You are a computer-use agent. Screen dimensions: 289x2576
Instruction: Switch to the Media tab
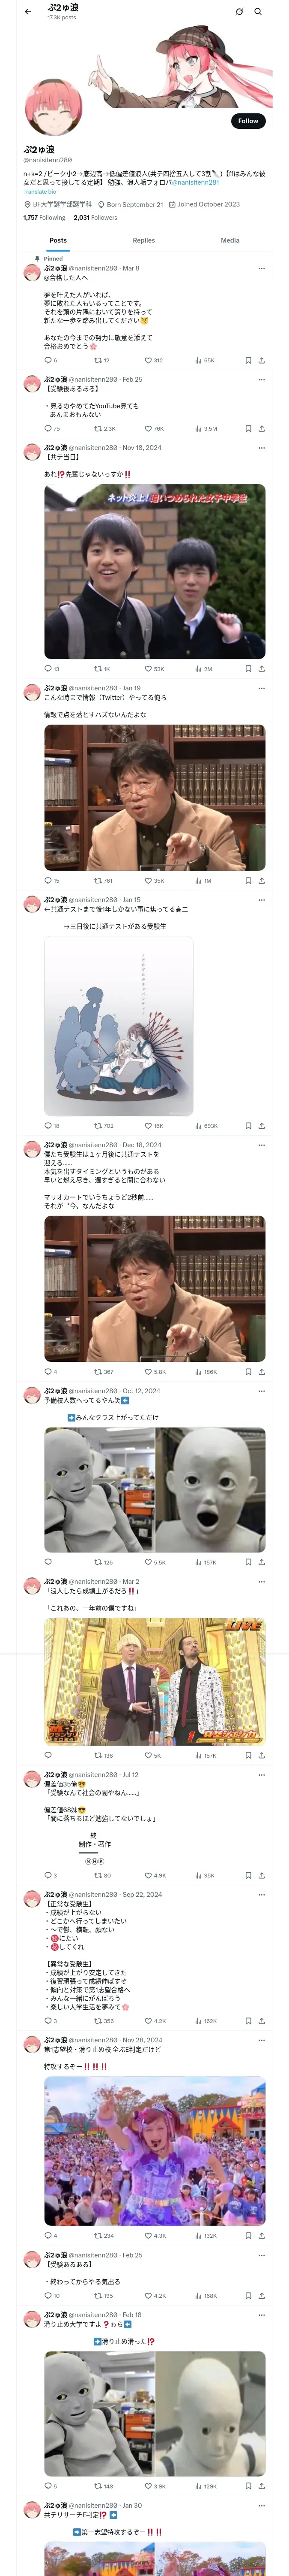tap(230, 240)
